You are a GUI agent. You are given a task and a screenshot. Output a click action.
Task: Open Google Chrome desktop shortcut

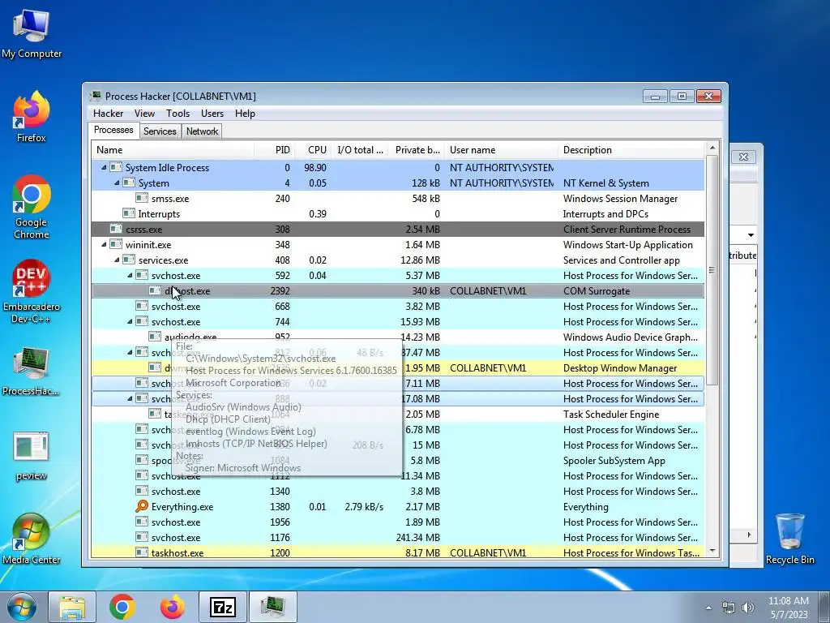(x=32, y=207)
